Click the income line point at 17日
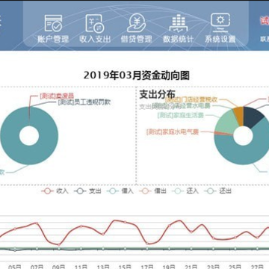This screenshot has height=269, width=269. [147, 244]
